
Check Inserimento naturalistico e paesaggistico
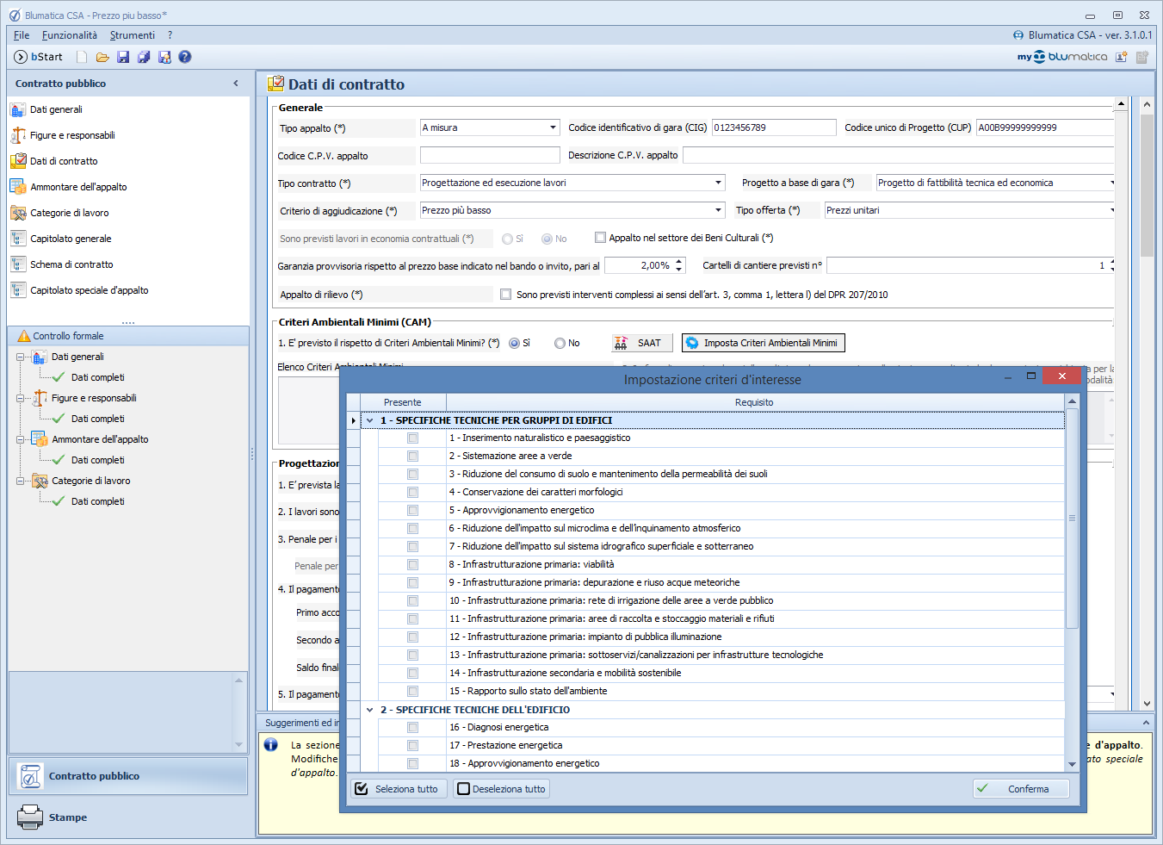tap(412, 438)
